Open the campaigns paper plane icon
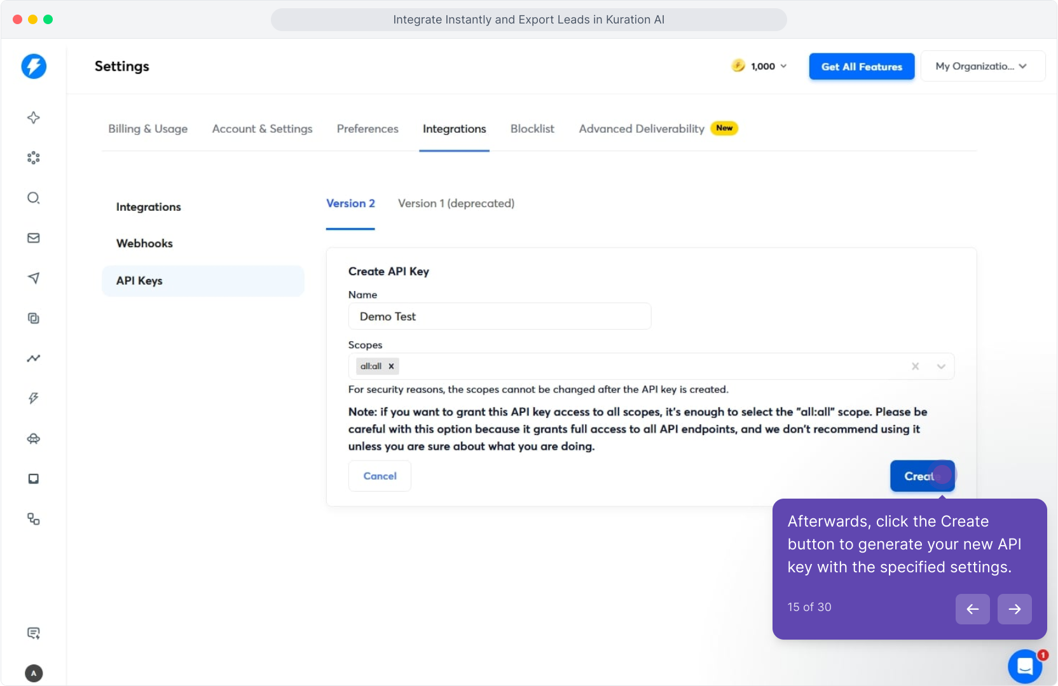Viewport: 1058px width, 686px height. coord(34,278)
